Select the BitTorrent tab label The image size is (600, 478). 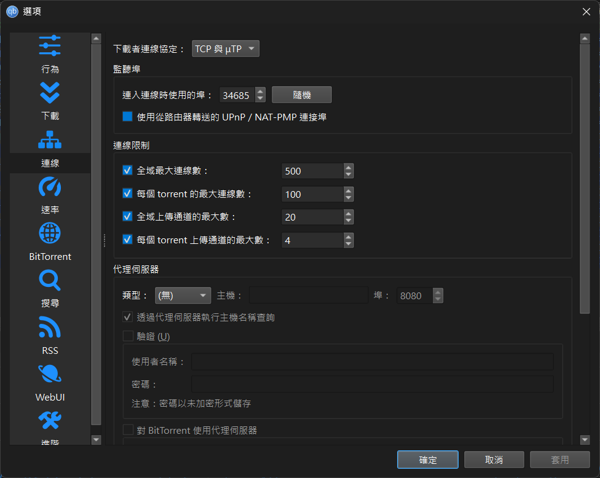50,257
